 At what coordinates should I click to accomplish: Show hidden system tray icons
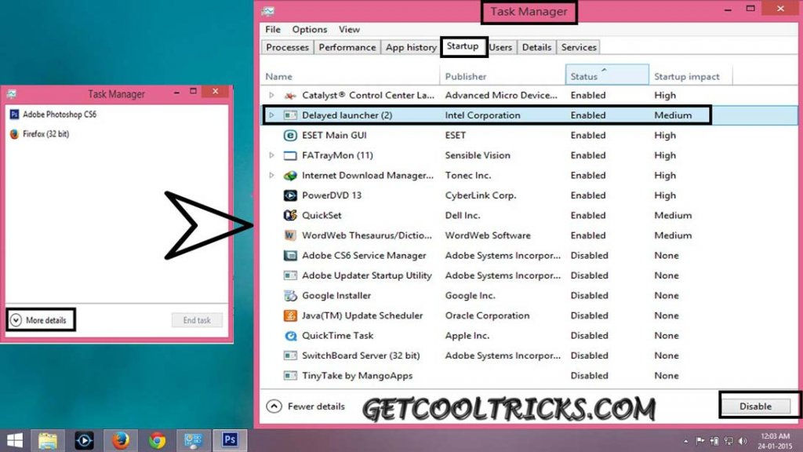(x=685, y=441)
